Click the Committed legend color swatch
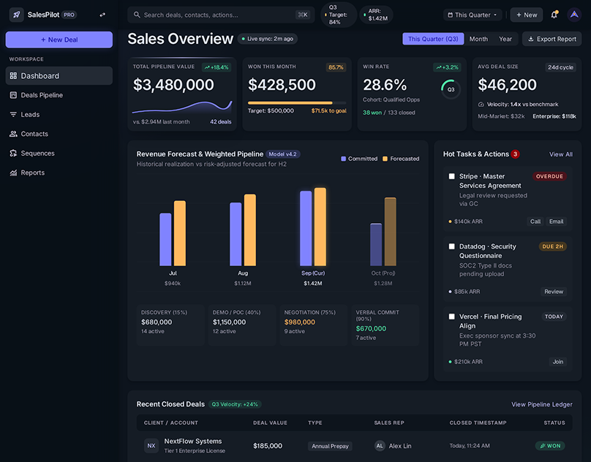The height and width of the screenshot is (462, 591). 343,159
